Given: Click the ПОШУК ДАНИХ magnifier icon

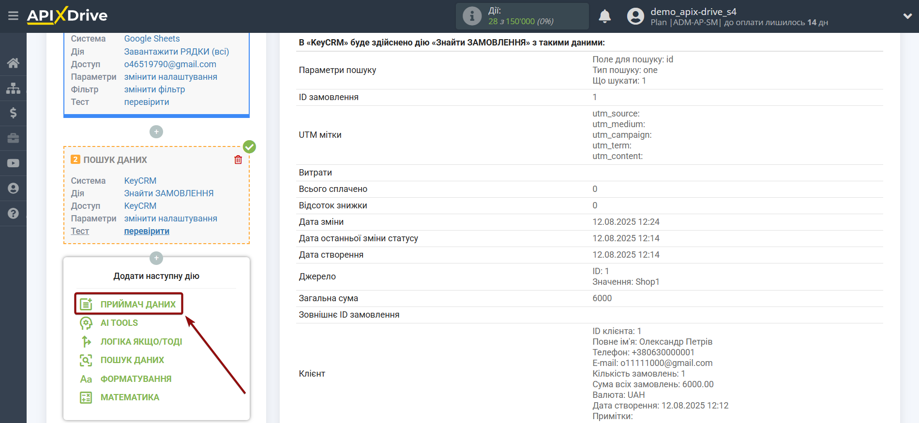Looking at the screenshot, I should click(86, 360).
